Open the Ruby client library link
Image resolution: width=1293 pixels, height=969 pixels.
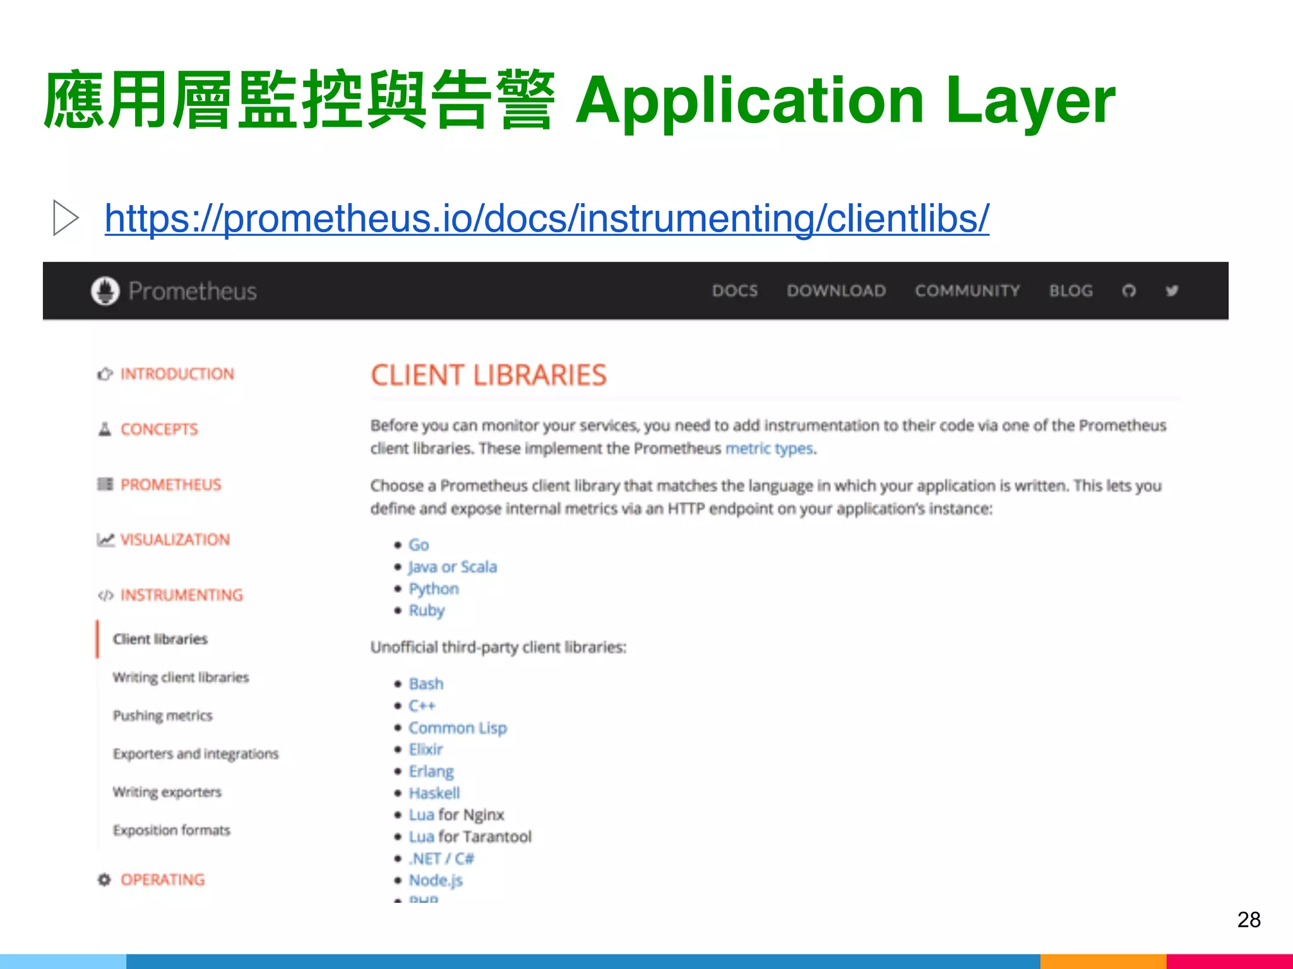pos(427,611)
